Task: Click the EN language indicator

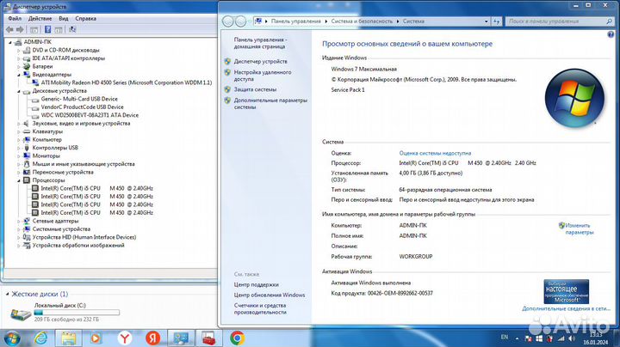Action: [504, 338]
